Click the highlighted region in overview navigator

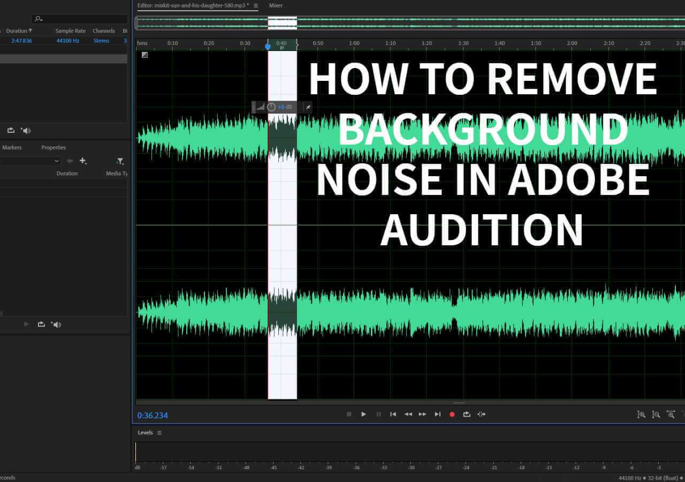click(x=283, y=22)
